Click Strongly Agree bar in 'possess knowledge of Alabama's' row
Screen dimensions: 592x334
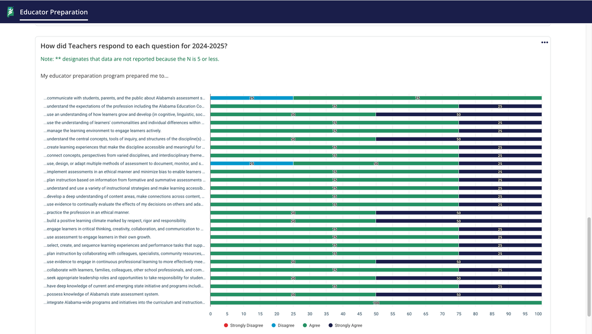(x=459, y=295)
